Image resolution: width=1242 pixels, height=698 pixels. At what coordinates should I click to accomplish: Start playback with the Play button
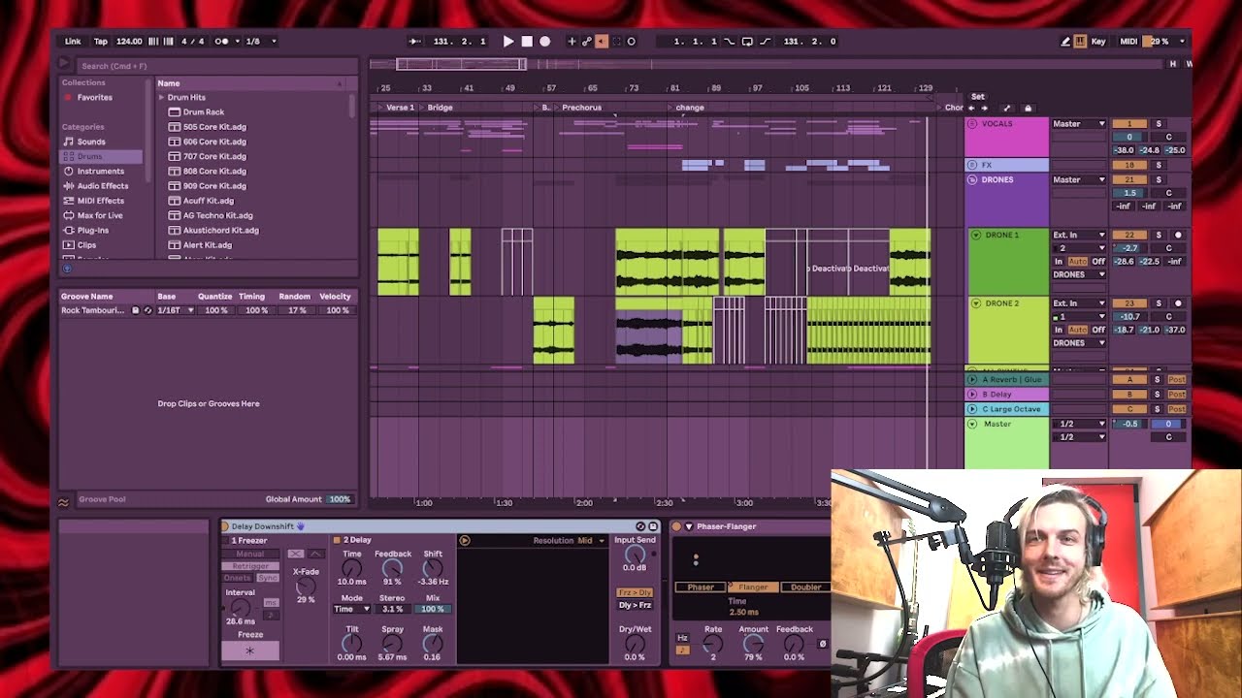pos(508,42)
